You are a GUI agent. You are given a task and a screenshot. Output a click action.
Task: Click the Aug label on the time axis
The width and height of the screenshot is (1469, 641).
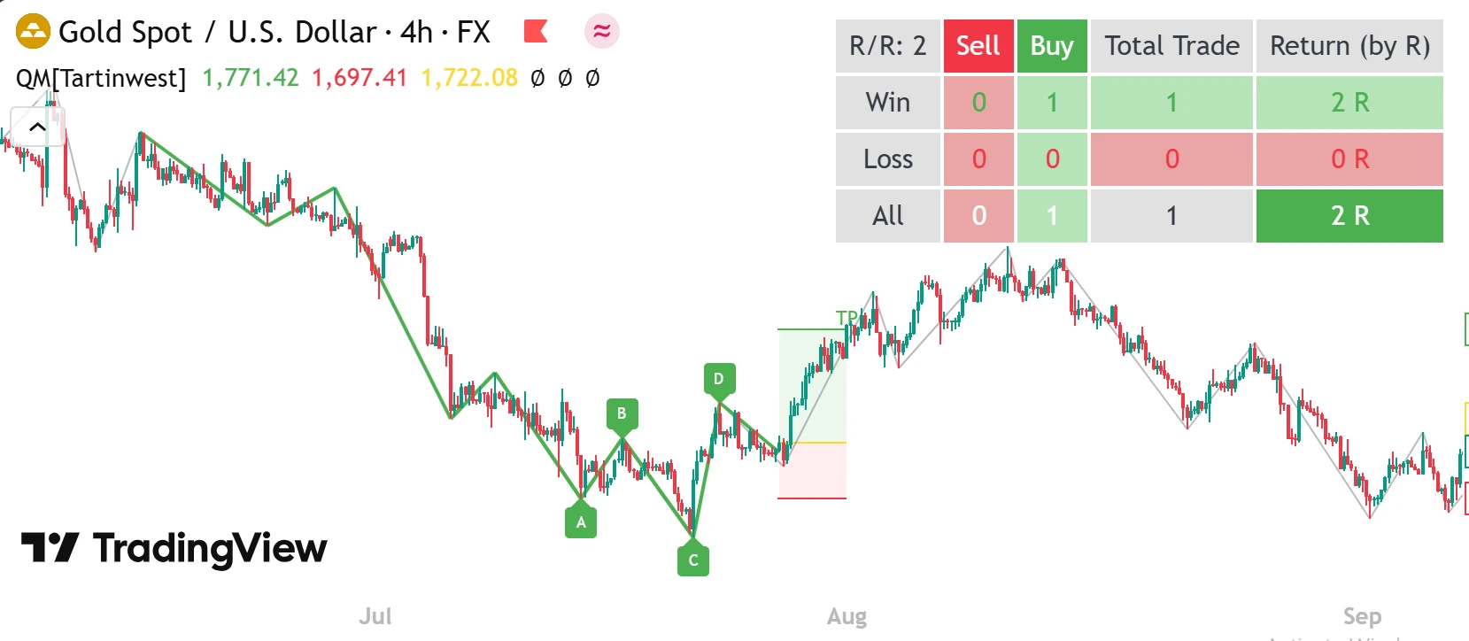(x=847, y=616)
